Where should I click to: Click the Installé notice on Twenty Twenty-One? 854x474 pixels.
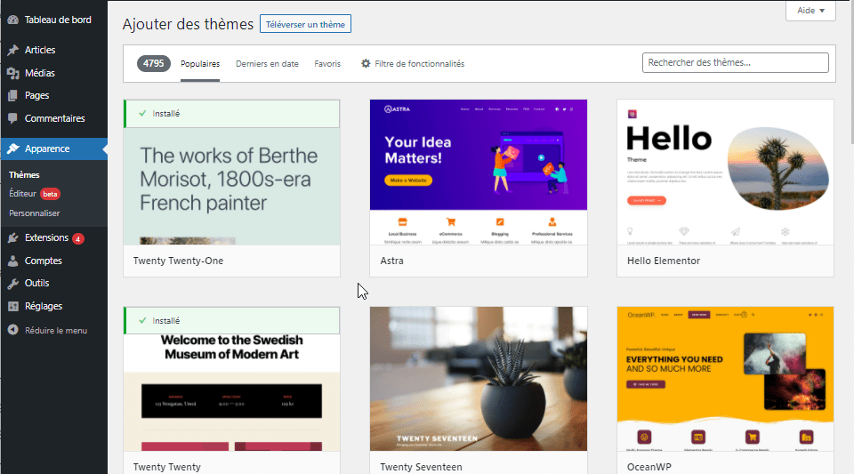tap(231, 114)
